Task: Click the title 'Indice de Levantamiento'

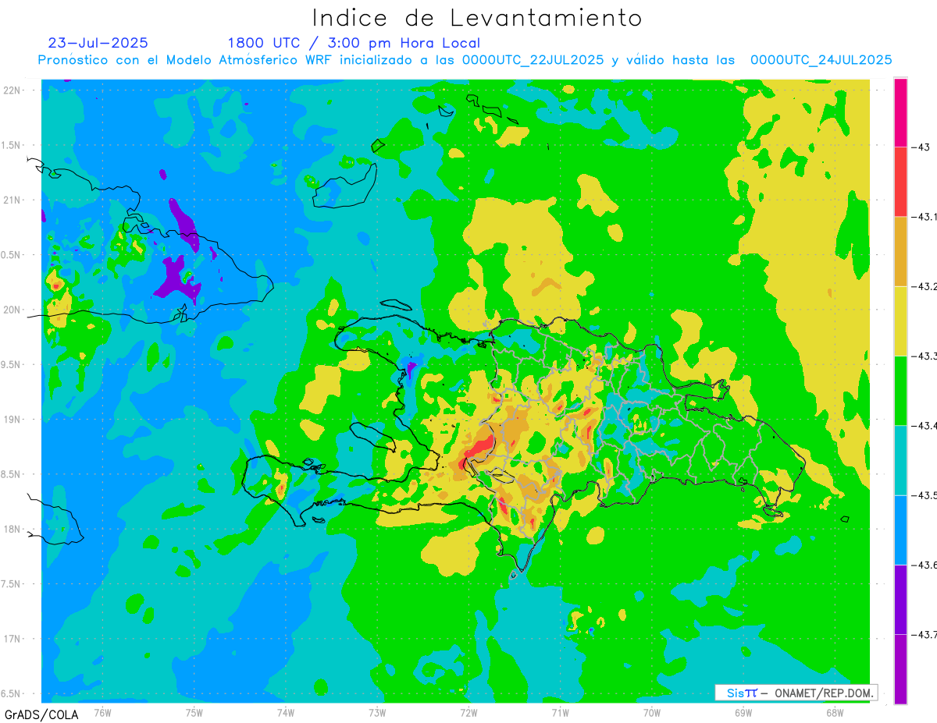Action: (477, 18)
